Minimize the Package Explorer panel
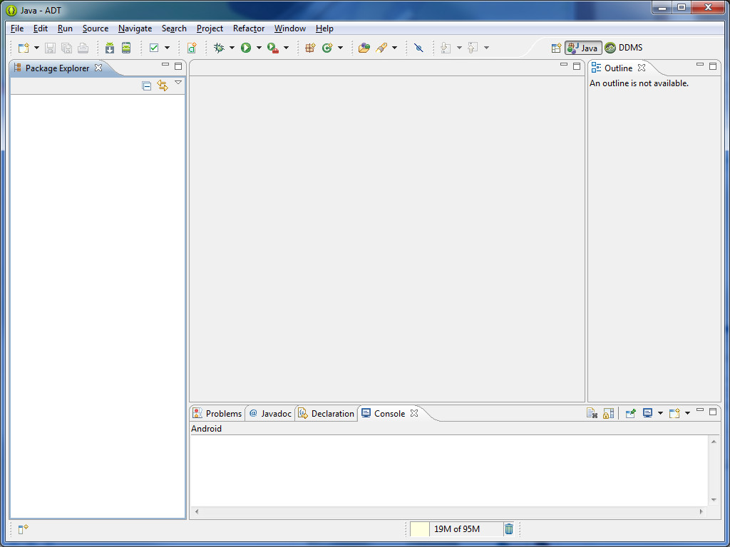 (165, 65)
